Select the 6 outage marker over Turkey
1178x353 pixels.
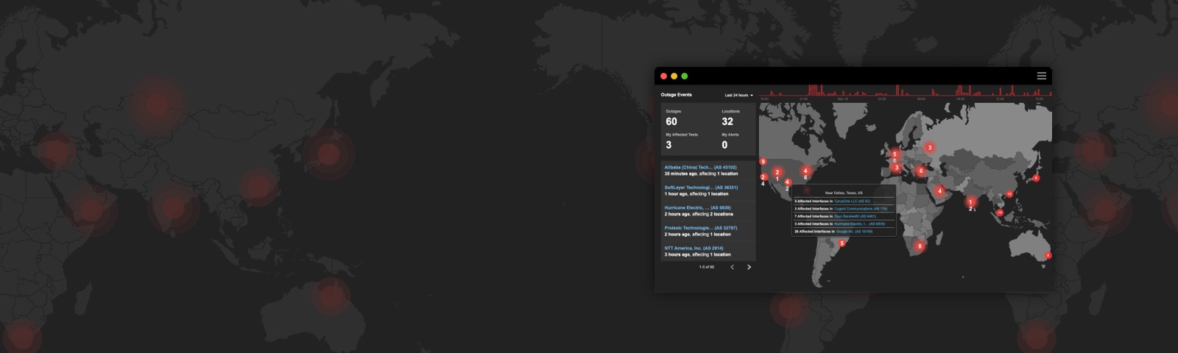coord(920,171)
